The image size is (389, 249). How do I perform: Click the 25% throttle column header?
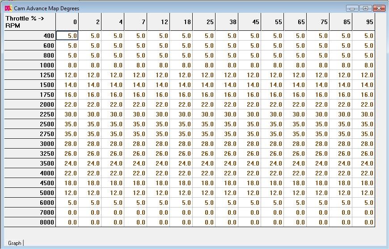click(x=204, y=22)
